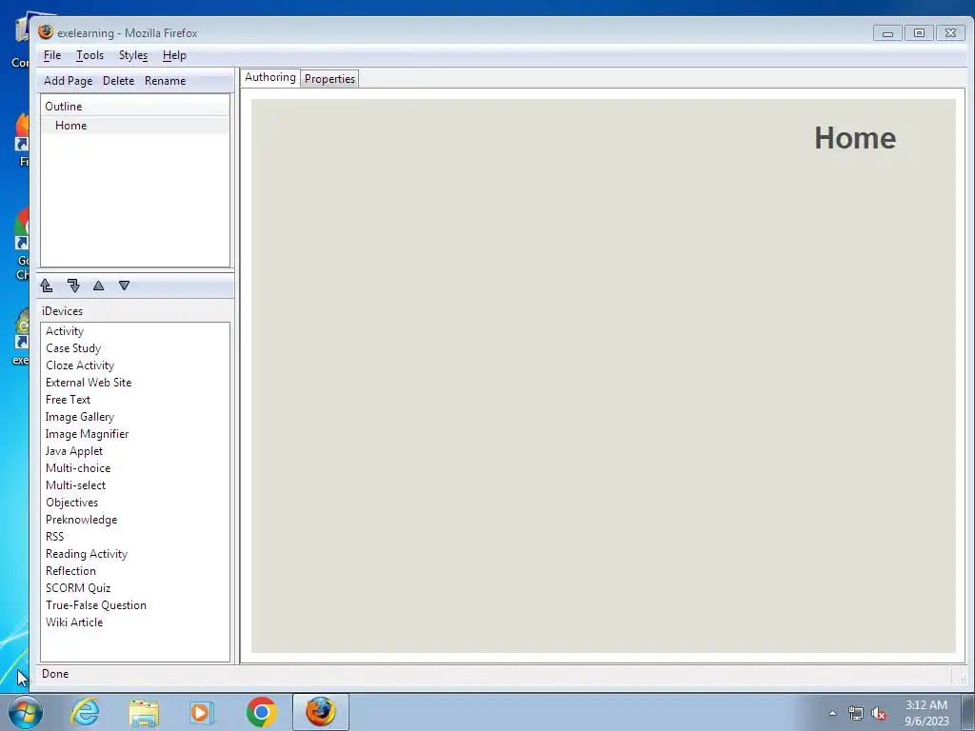Show hidden system tray icons
Viewport: 975px width, 731px height.
coord(832,714)
